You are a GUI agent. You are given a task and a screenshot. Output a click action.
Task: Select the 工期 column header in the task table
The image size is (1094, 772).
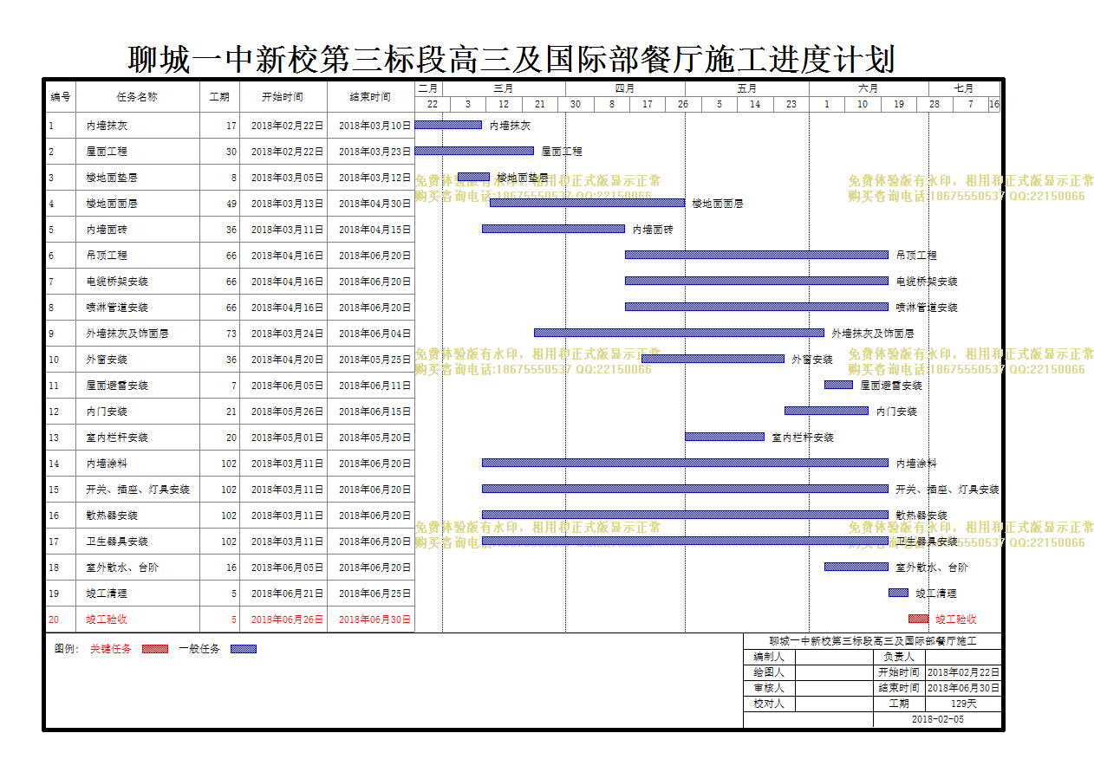(220, 97)
